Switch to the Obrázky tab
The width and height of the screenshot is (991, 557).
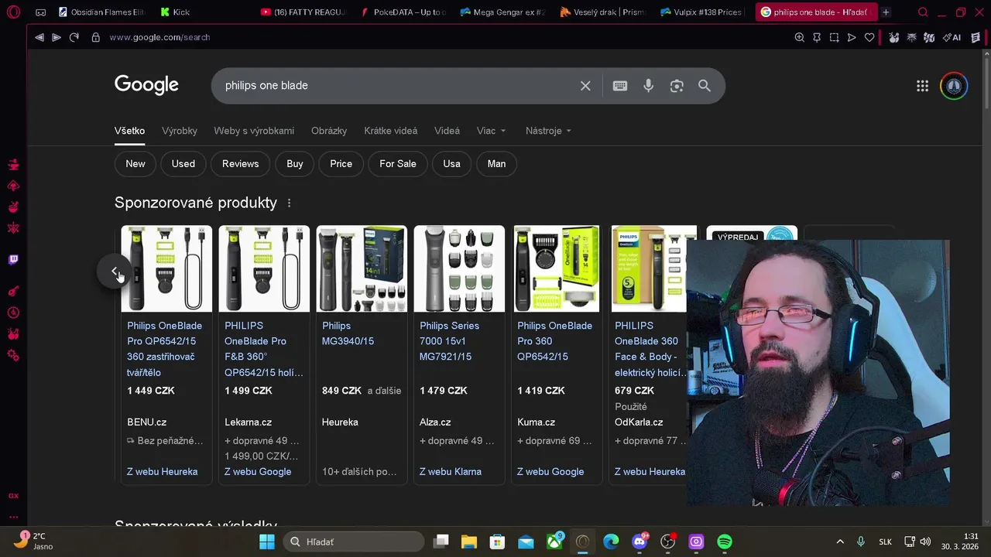tap(329, 131)
